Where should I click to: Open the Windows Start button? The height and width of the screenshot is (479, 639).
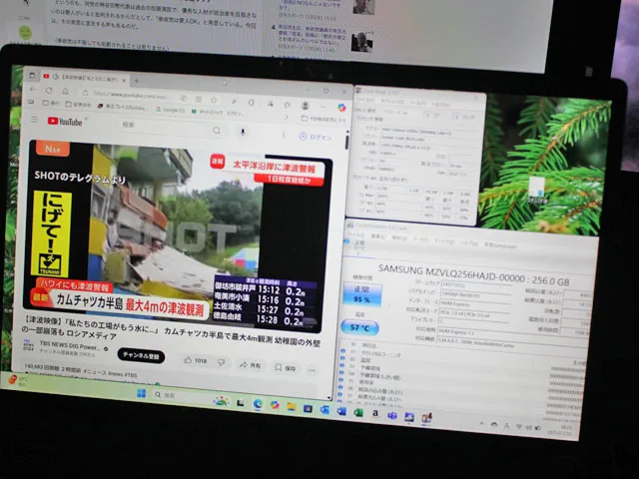tap(142, 393)
